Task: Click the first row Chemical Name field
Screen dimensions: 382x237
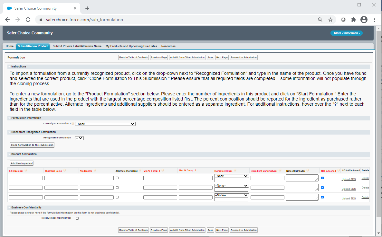Action: (61, 178)
